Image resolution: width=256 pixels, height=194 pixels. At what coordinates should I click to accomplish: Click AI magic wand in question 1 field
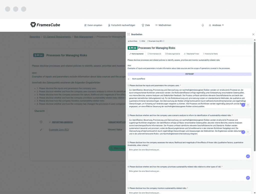243,105
